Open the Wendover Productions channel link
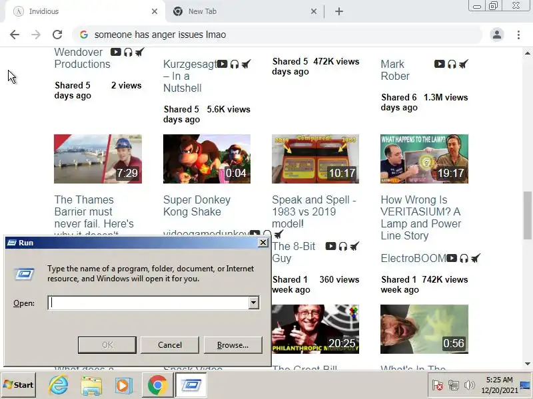 click(x=82, y=58)
